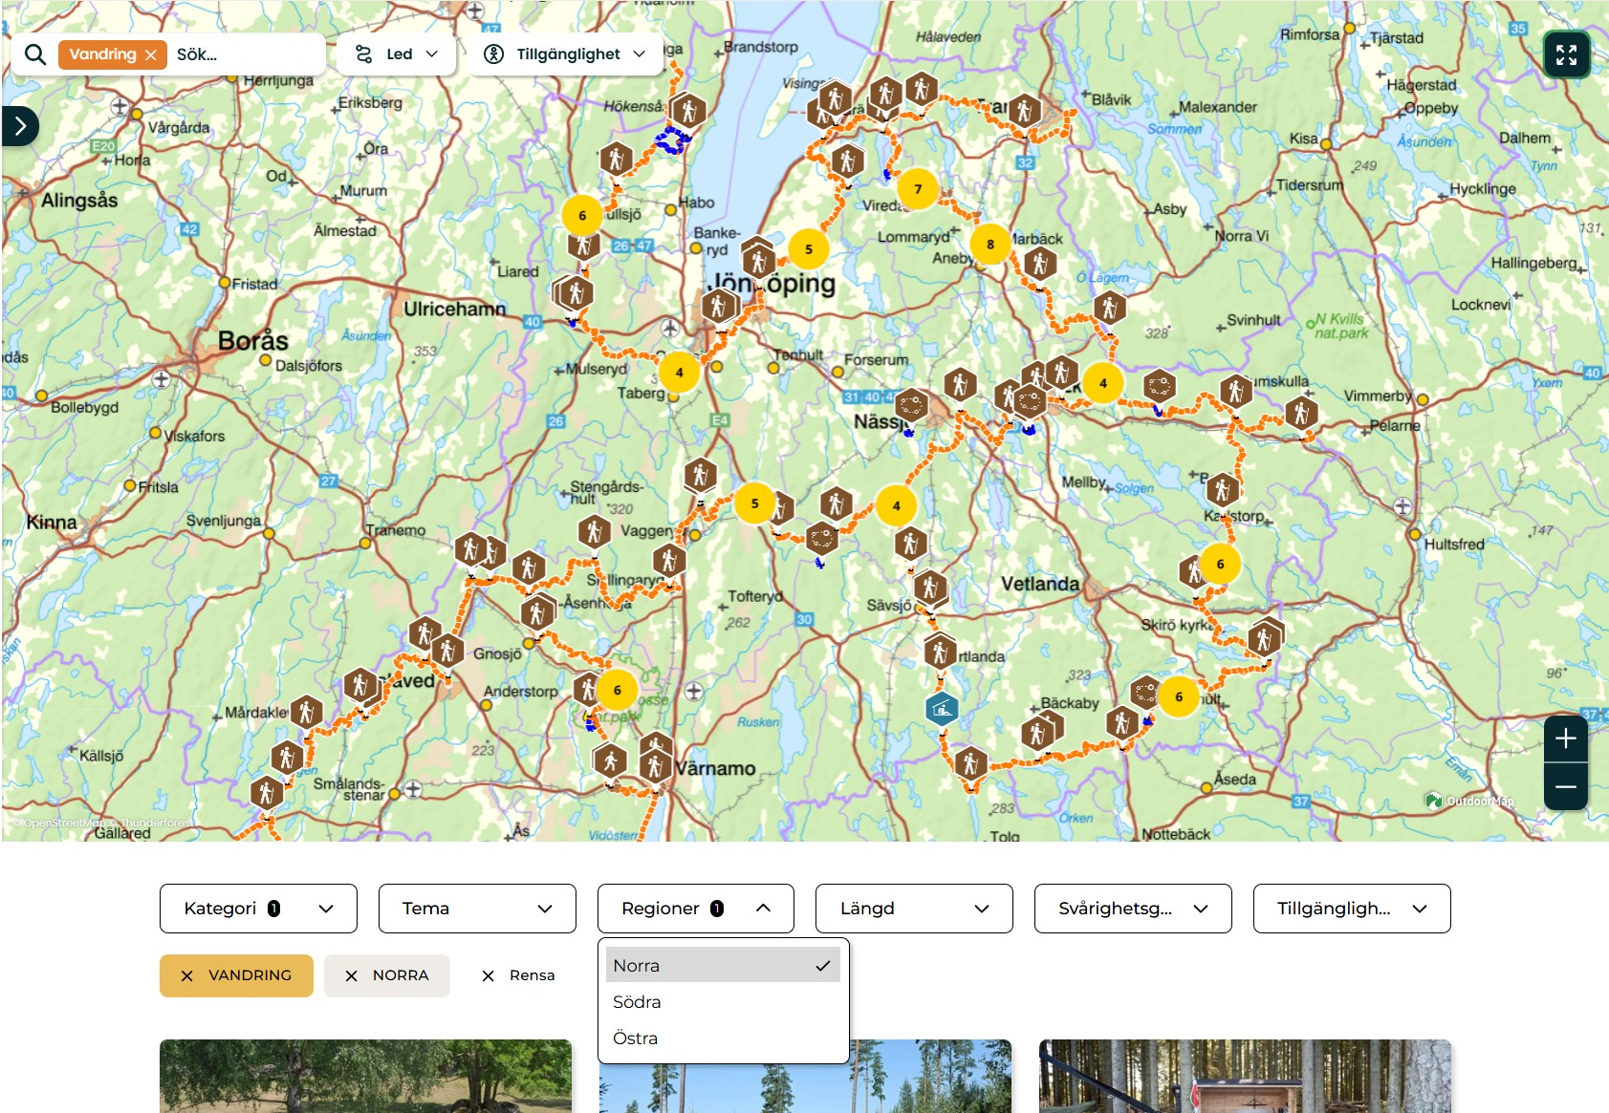Click the search magnifier icon
Screen dimensions: 1609x1113
tap(35, 54)
